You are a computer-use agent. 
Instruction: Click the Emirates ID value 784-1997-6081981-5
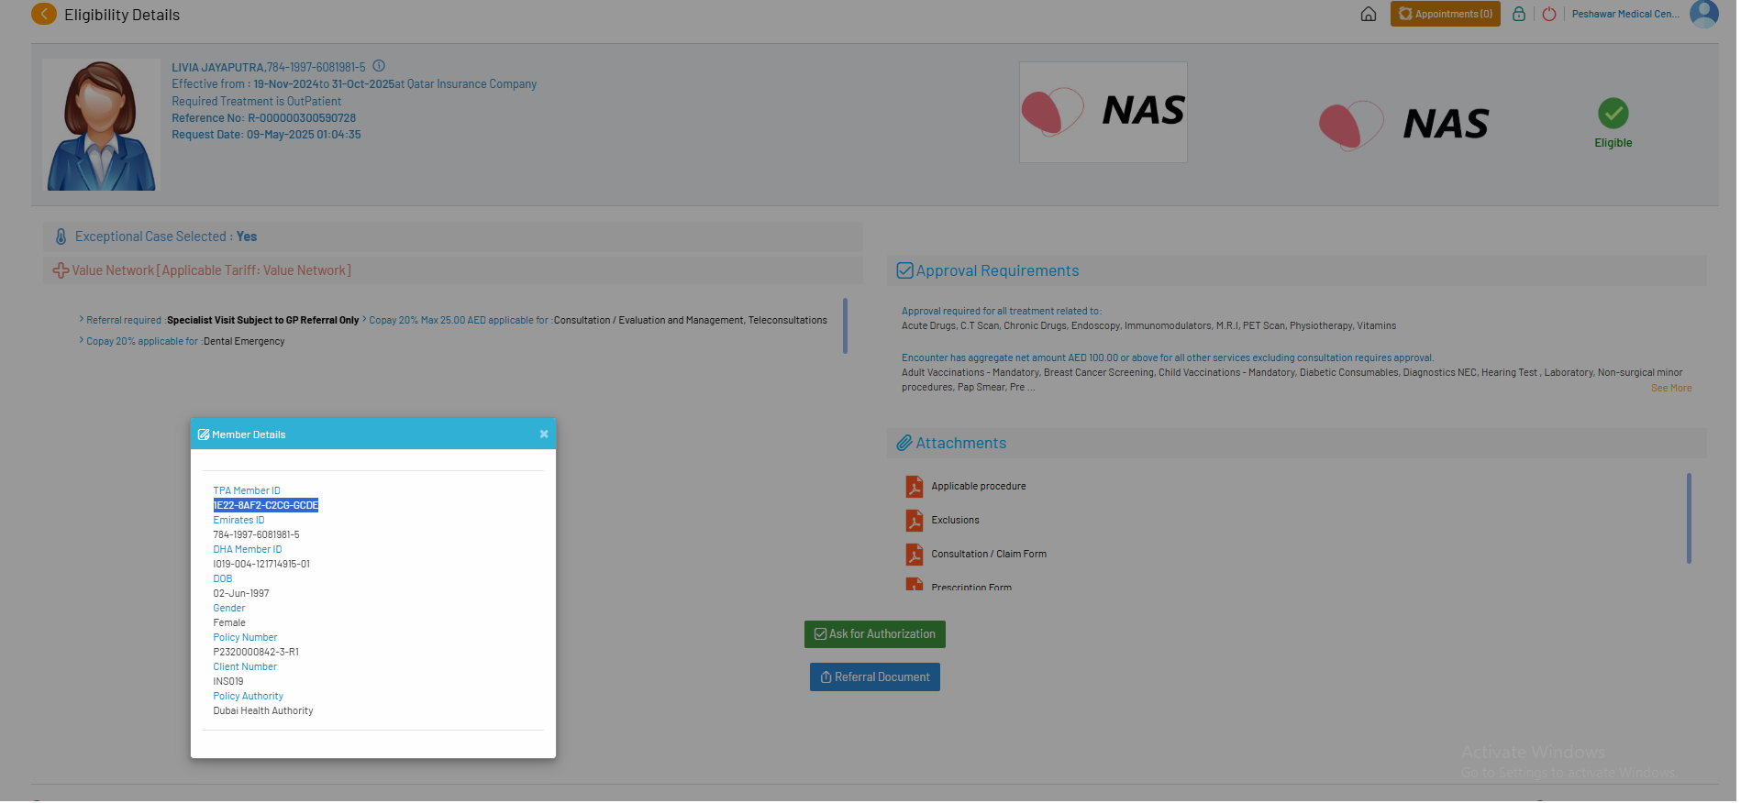(x=257, y=535)
